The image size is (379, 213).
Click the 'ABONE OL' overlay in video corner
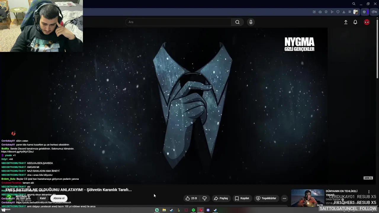[368, 178]
